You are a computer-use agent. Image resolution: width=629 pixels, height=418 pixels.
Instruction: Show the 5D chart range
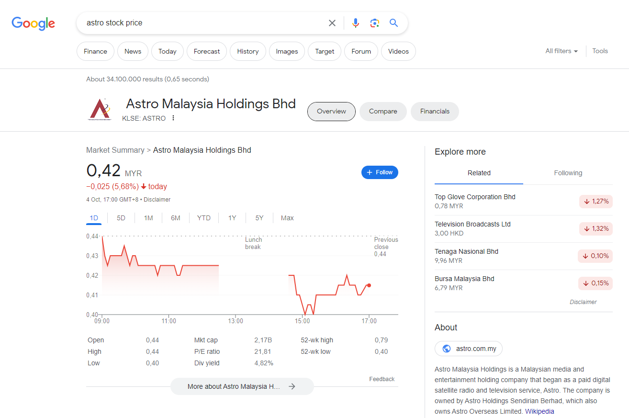[121, 218]
